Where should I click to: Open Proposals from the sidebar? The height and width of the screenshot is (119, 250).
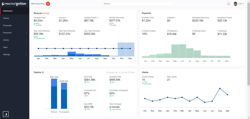7,25
